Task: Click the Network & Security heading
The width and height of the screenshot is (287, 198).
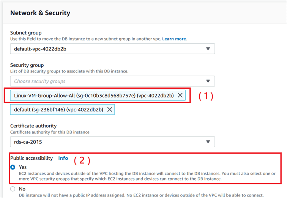Action: tap(40, 13)
